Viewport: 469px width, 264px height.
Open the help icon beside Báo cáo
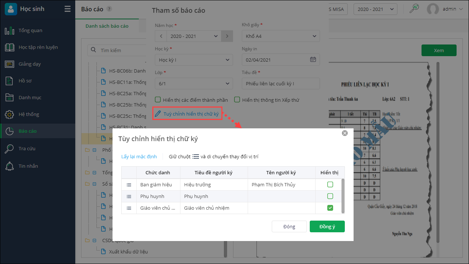[x=109, y=9]
